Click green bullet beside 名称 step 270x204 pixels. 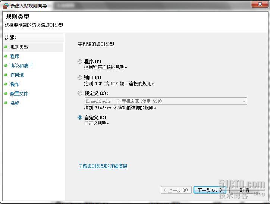(x=6, y=103)
